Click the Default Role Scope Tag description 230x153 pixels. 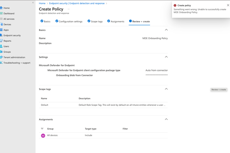coord(122,105)
